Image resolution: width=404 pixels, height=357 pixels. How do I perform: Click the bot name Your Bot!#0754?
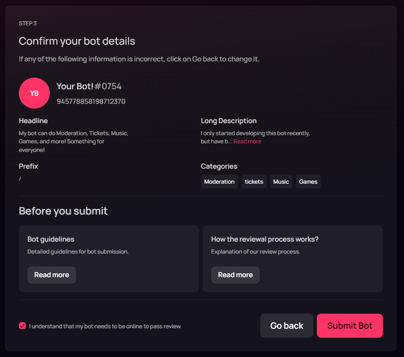point(89,86)
